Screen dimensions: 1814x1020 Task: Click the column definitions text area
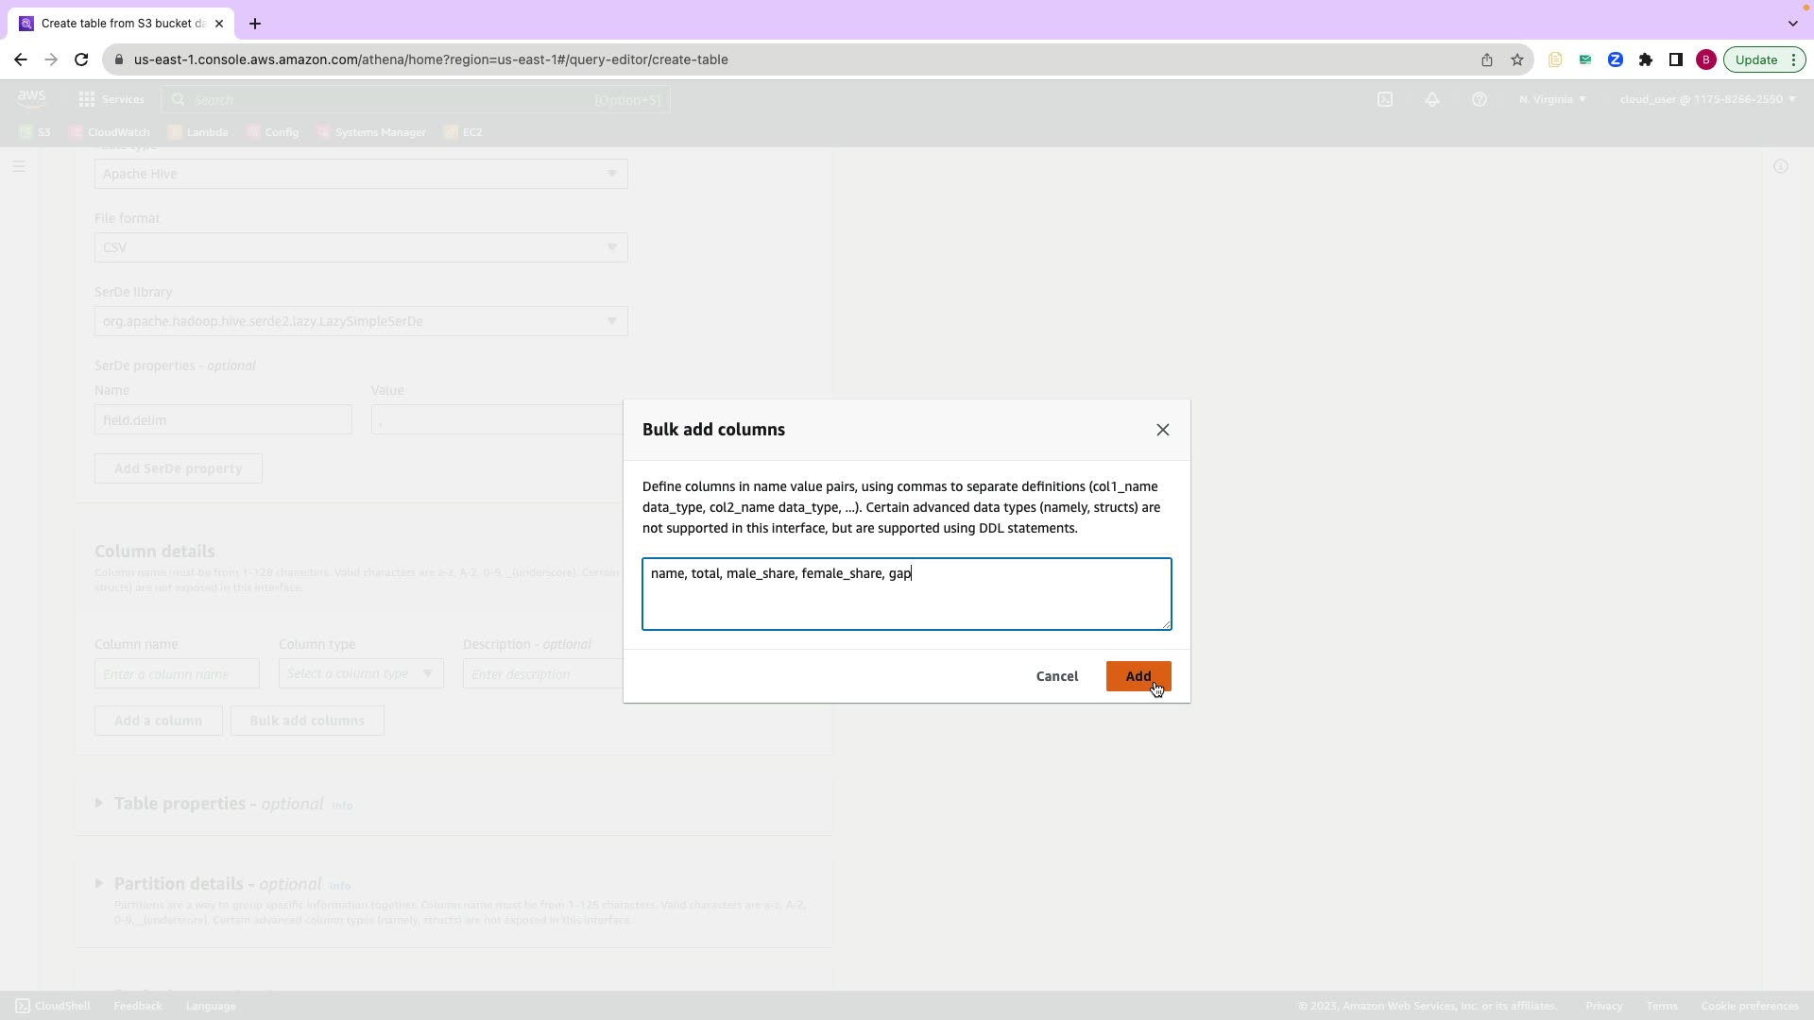coord(906,594)
